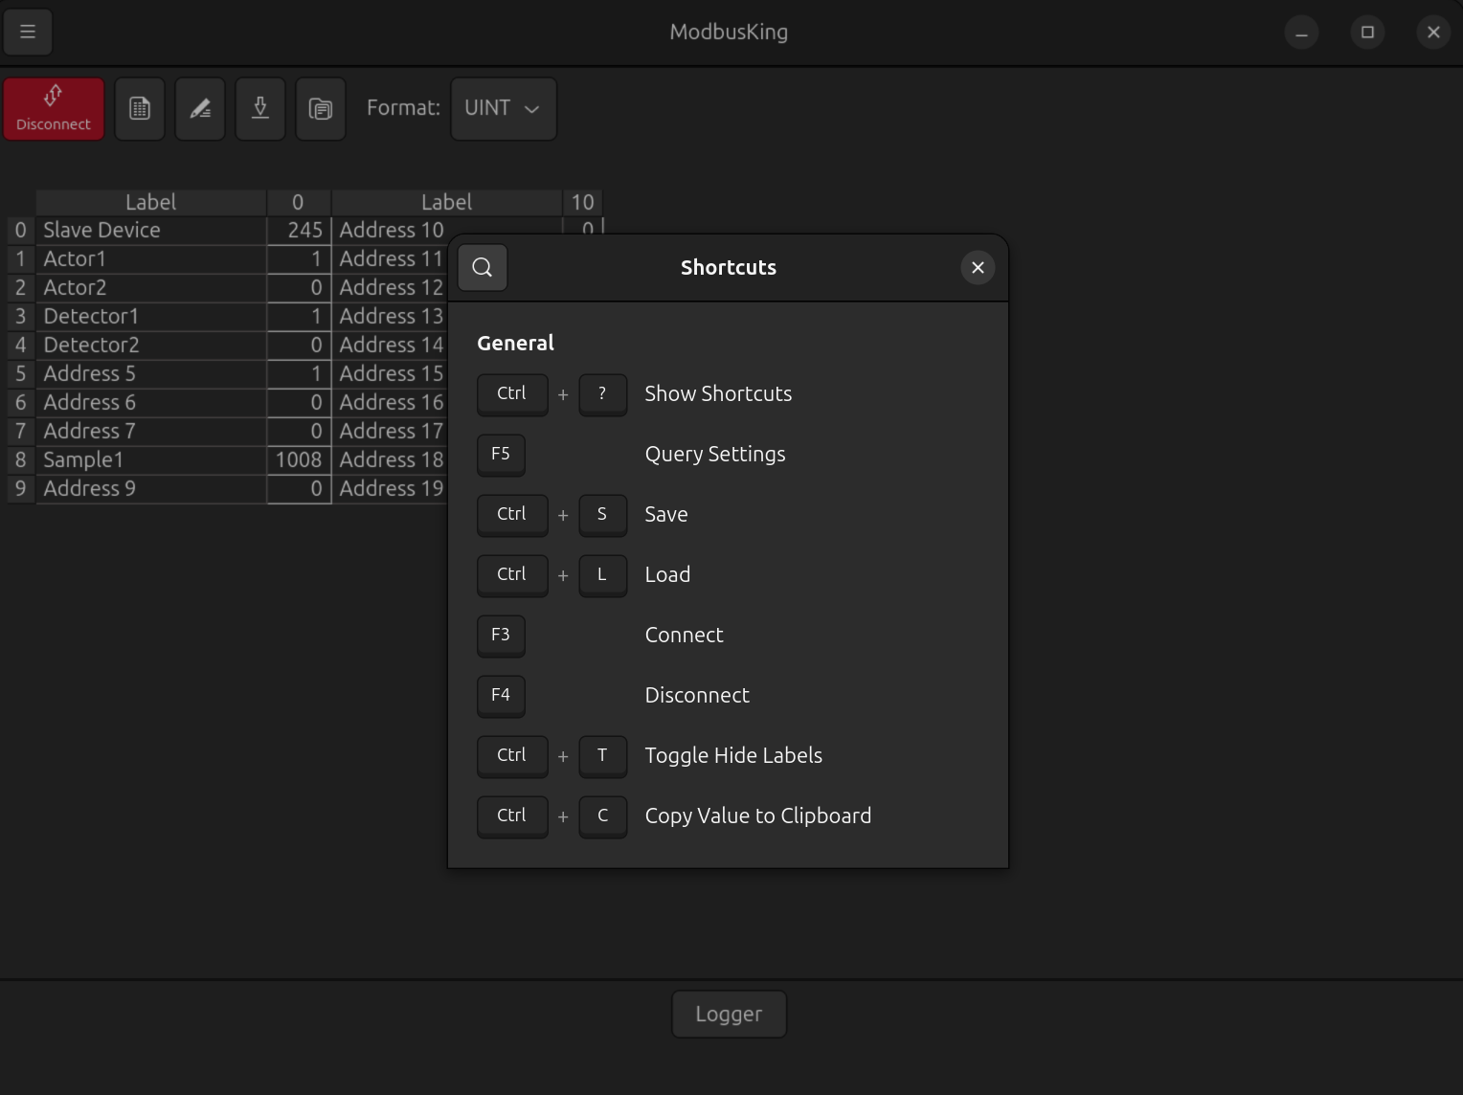Click the value 245 in row 0
Image resolution: width=1463 pixels, height=1095 pixels.
tap(299, 231)
